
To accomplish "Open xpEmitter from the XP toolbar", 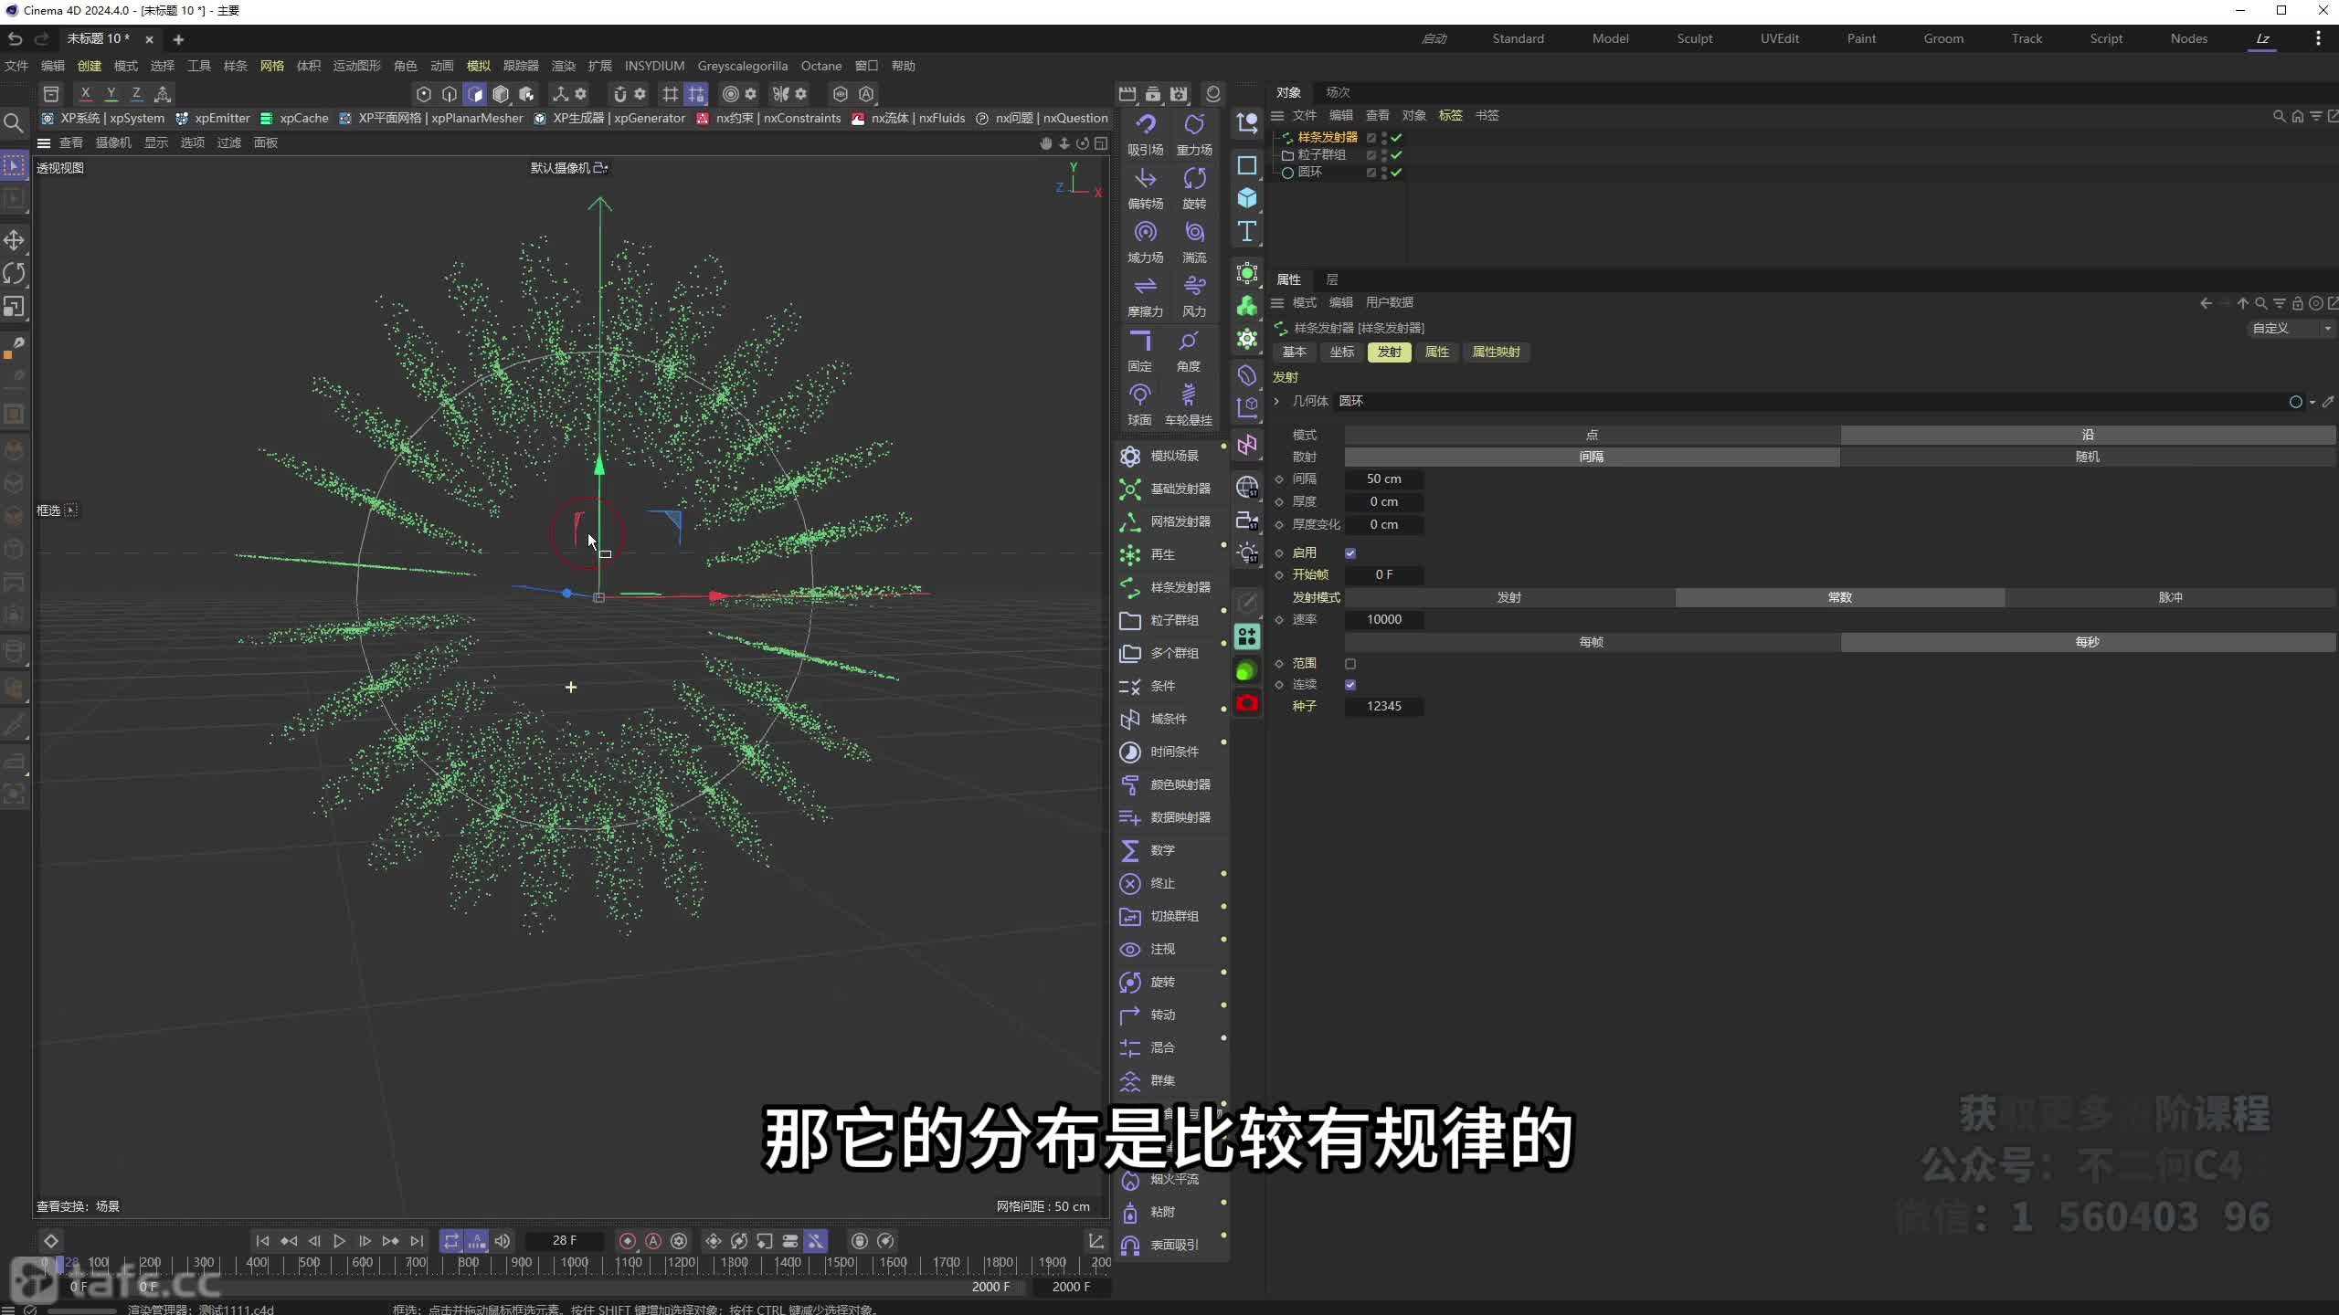I will (213, 118).
